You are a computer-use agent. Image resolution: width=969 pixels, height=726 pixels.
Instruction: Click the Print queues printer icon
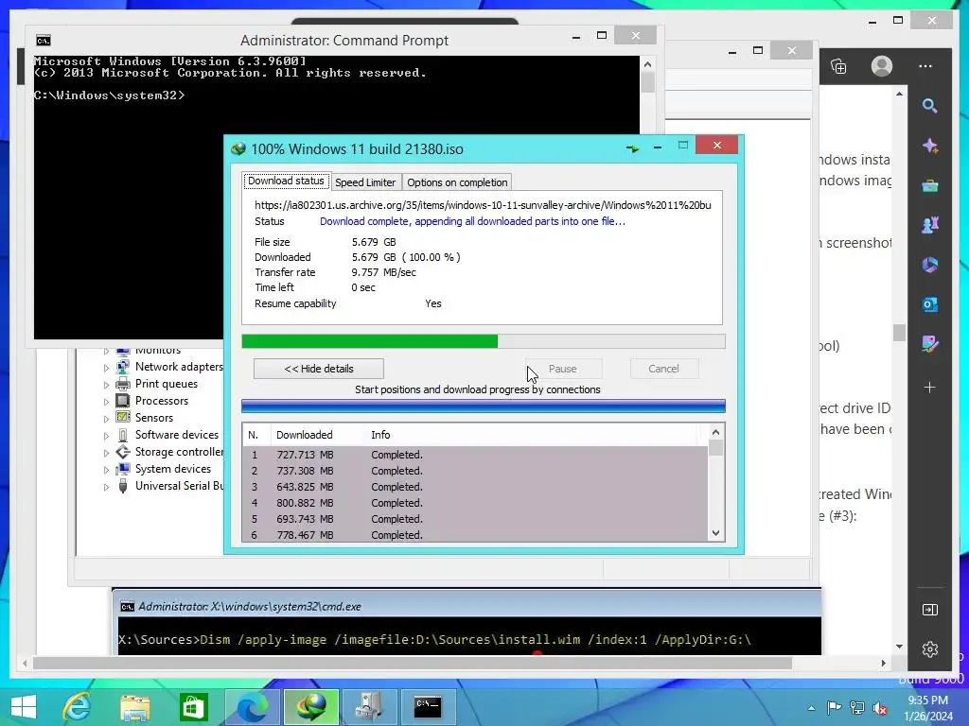pos(123,384)
